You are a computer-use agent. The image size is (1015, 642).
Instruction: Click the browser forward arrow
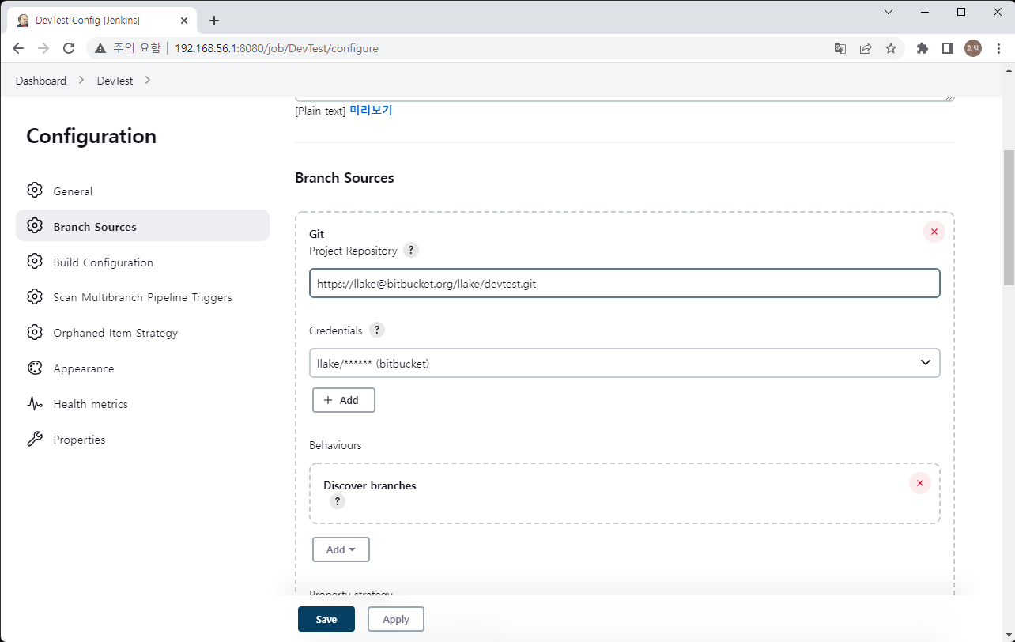coord(43,48)
